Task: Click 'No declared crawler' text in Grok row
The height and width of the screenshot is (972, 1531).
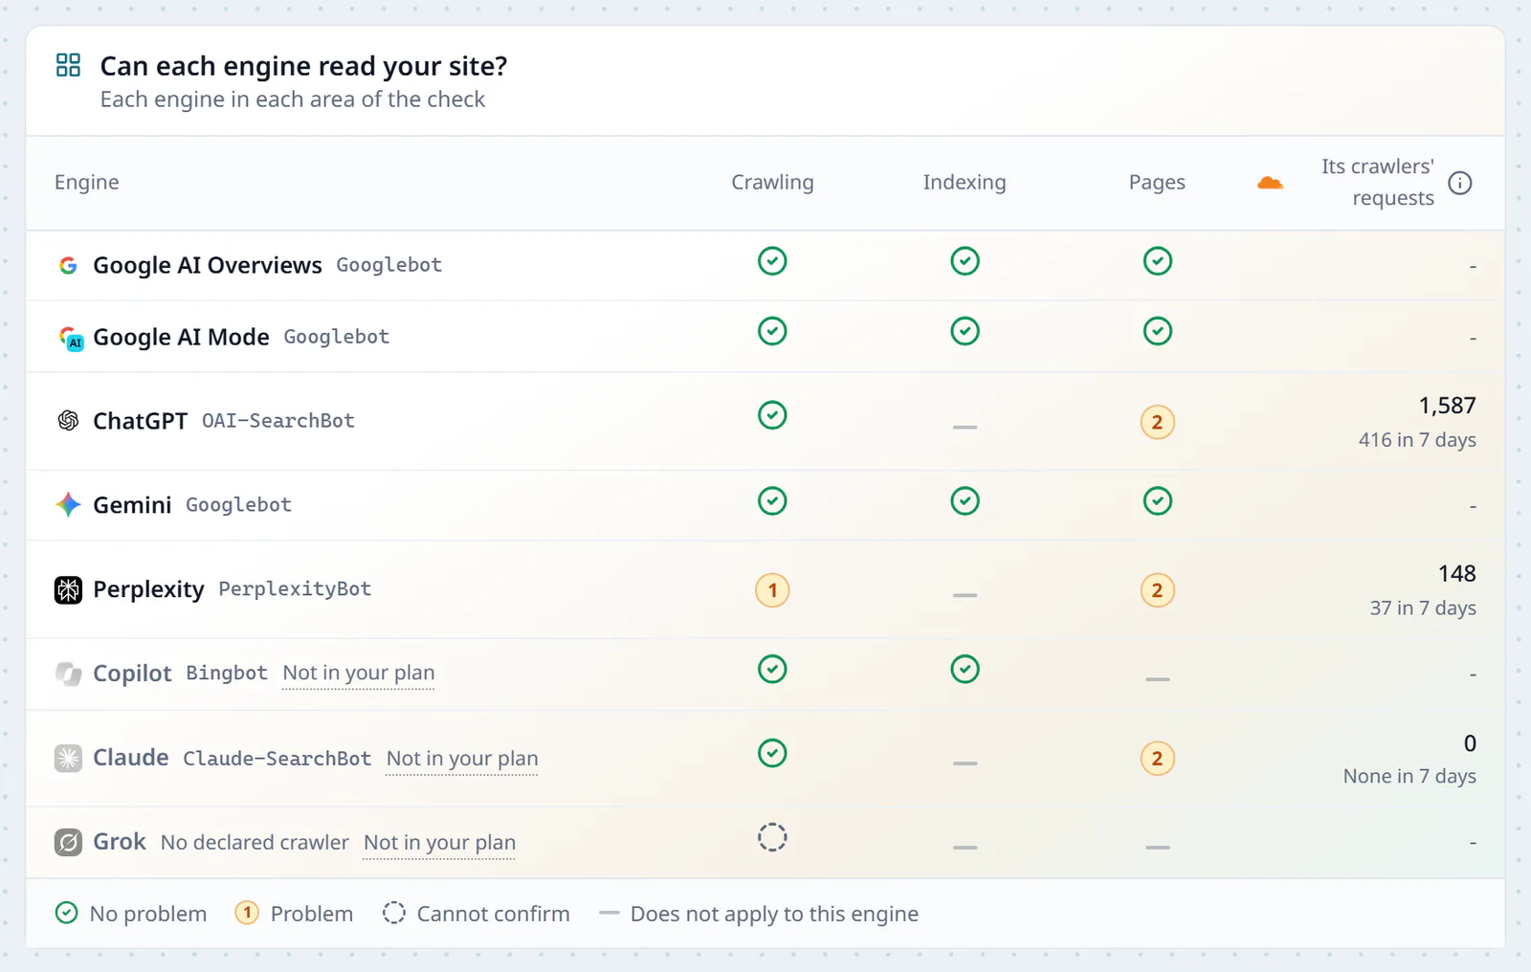Action: pos(255,843)
